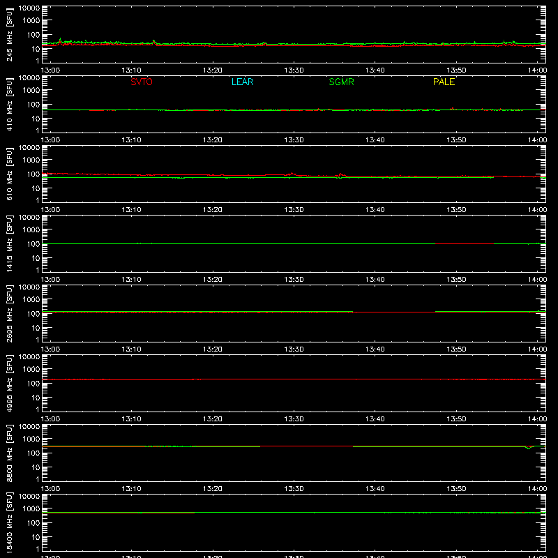Click 13:00 tick under the 1415 MHz panel
The height and width of the screenshot is (558, 558).
coord(50,280)
